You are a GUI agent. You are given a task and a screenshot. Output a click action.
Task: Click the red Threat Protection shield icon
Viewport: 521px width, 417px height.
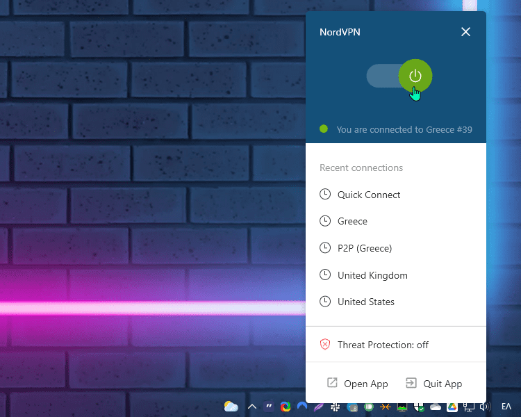(x=325, y=344)
